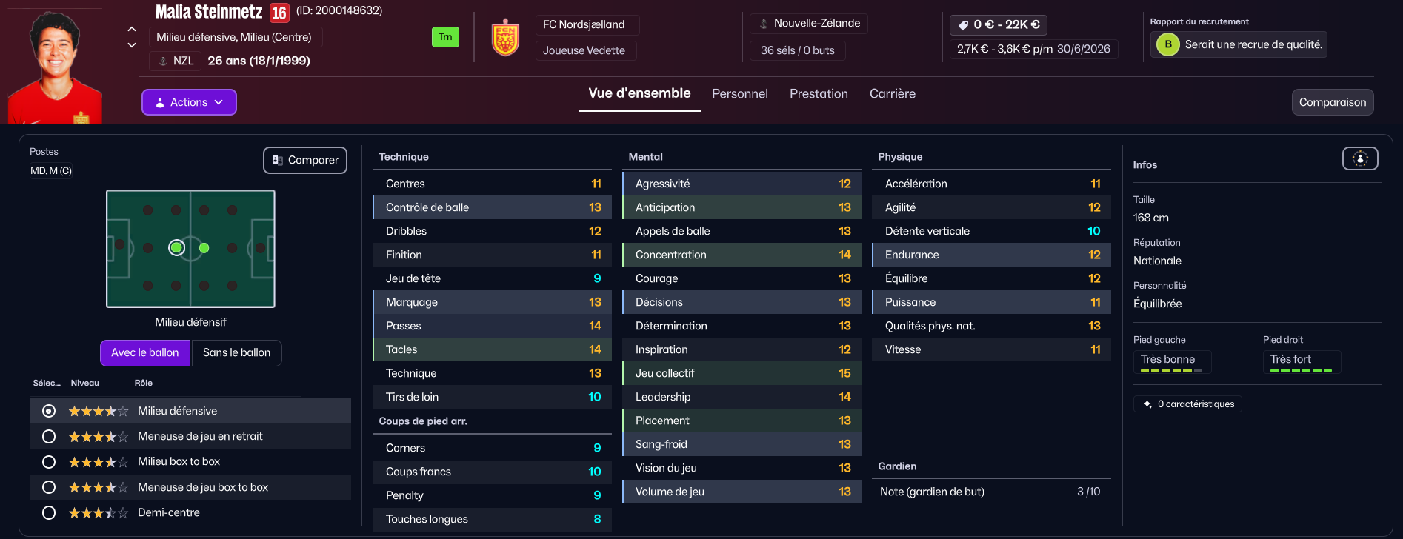
Task: Click the squad number 16 badge
Action: 279,13
